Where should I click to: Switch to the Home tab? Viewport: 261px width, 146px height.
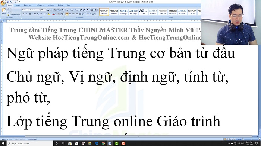click(x=10, y=5)
